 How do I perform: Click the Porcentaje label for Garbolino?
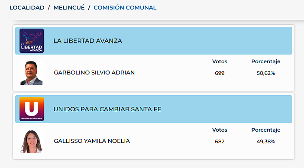[x=266, y=61]
